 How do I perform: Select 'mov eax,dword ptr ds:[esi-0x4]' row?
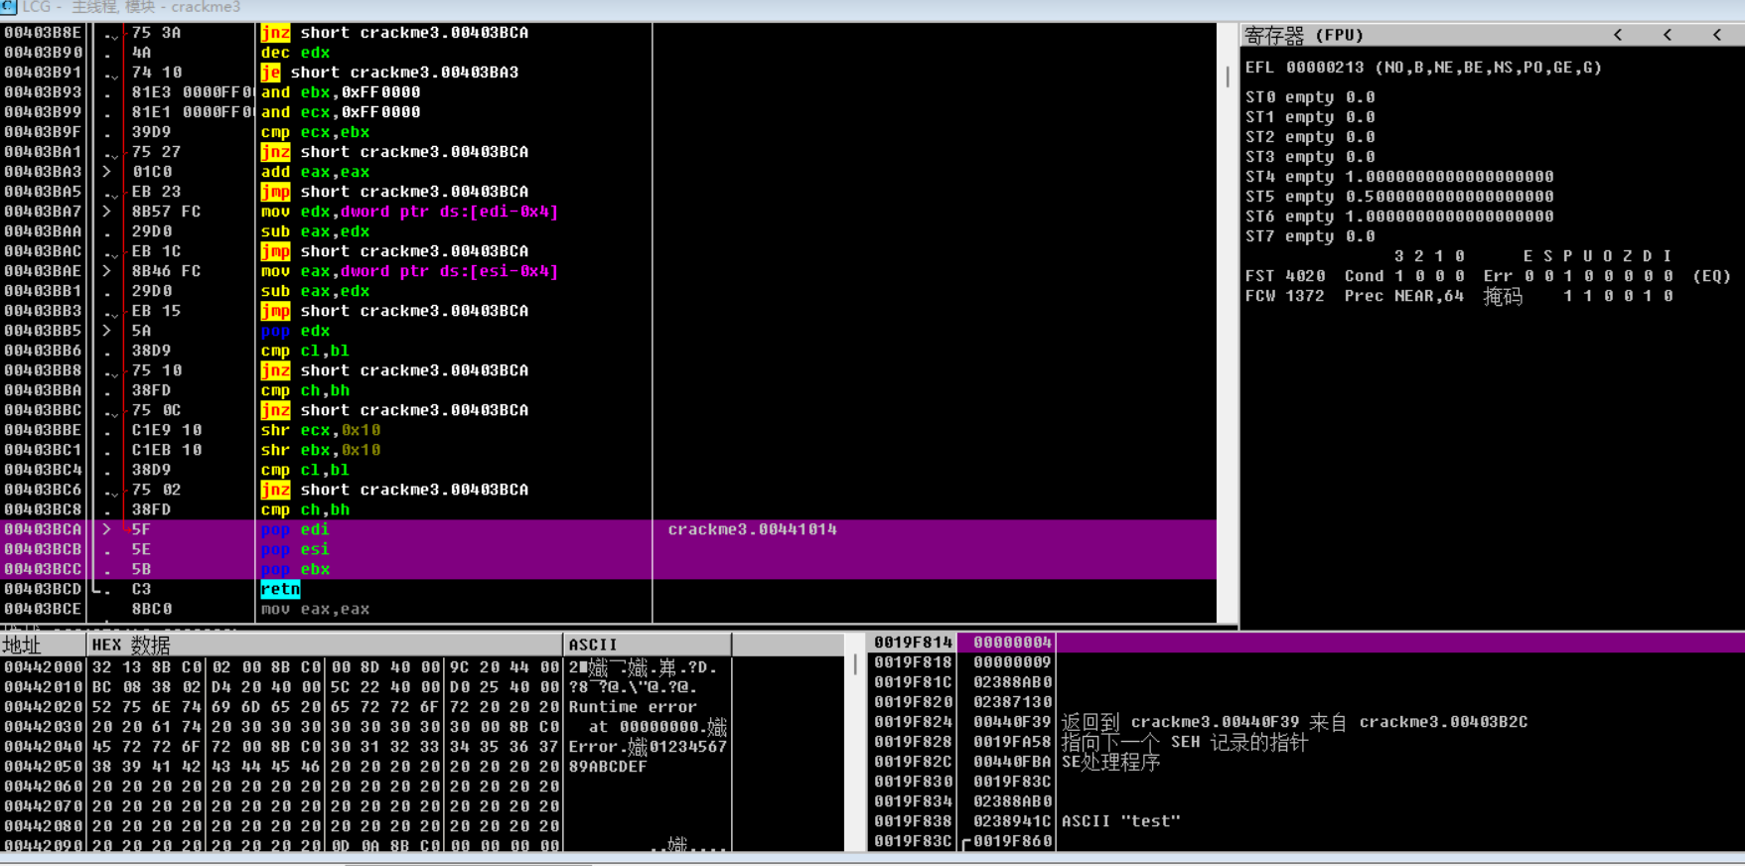click(608, 271)
